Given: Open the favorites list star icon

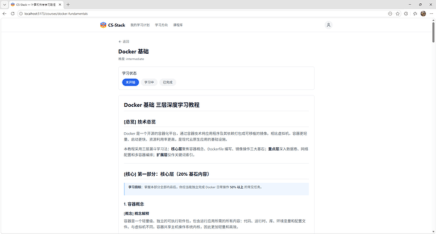Looking at the screenshot, I should (415, 14).
